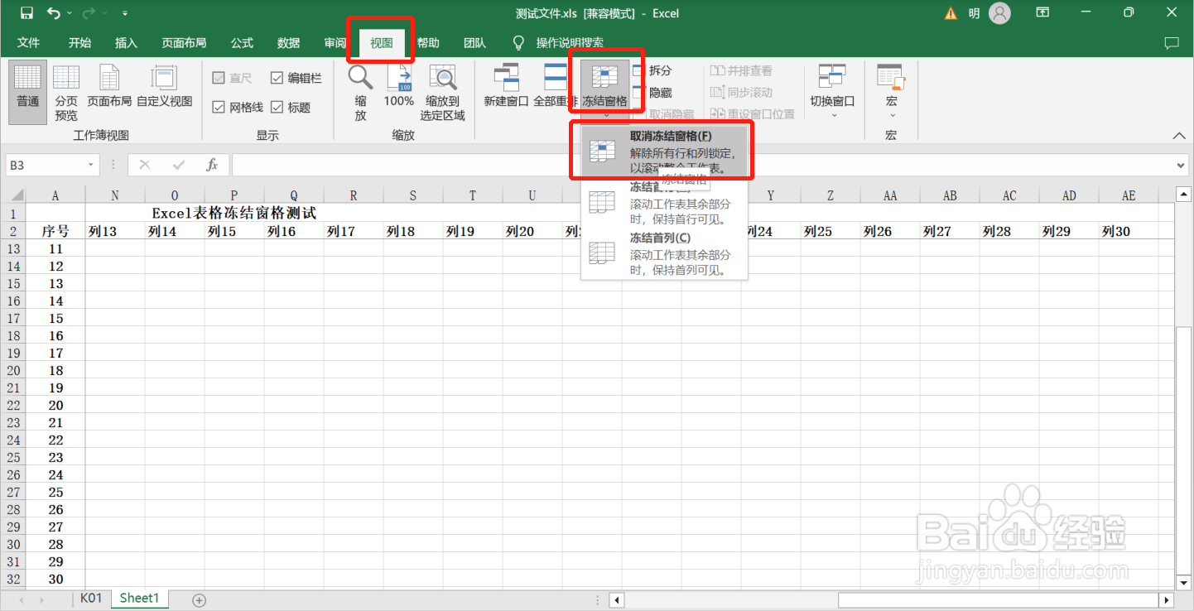
Task: Click the 序号 header cell
Action: point(55,231)
